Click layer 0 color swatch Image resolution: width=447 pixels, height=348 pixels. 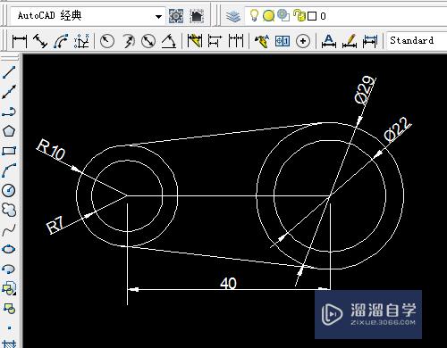point(312,16)
